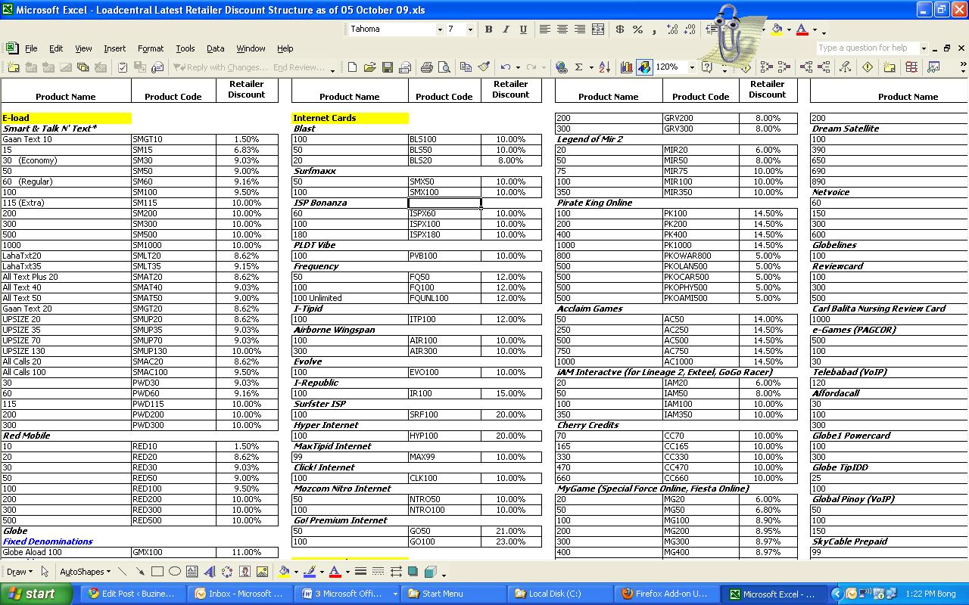Center align the cell text
This screenshot has width=969, height=605.
[x=562, y=29]
